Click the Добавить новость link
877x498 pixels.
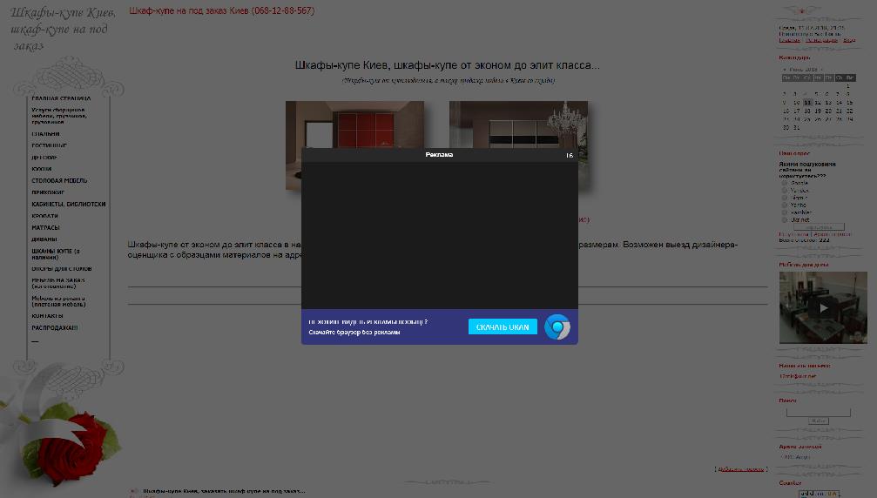coord(741,469)
